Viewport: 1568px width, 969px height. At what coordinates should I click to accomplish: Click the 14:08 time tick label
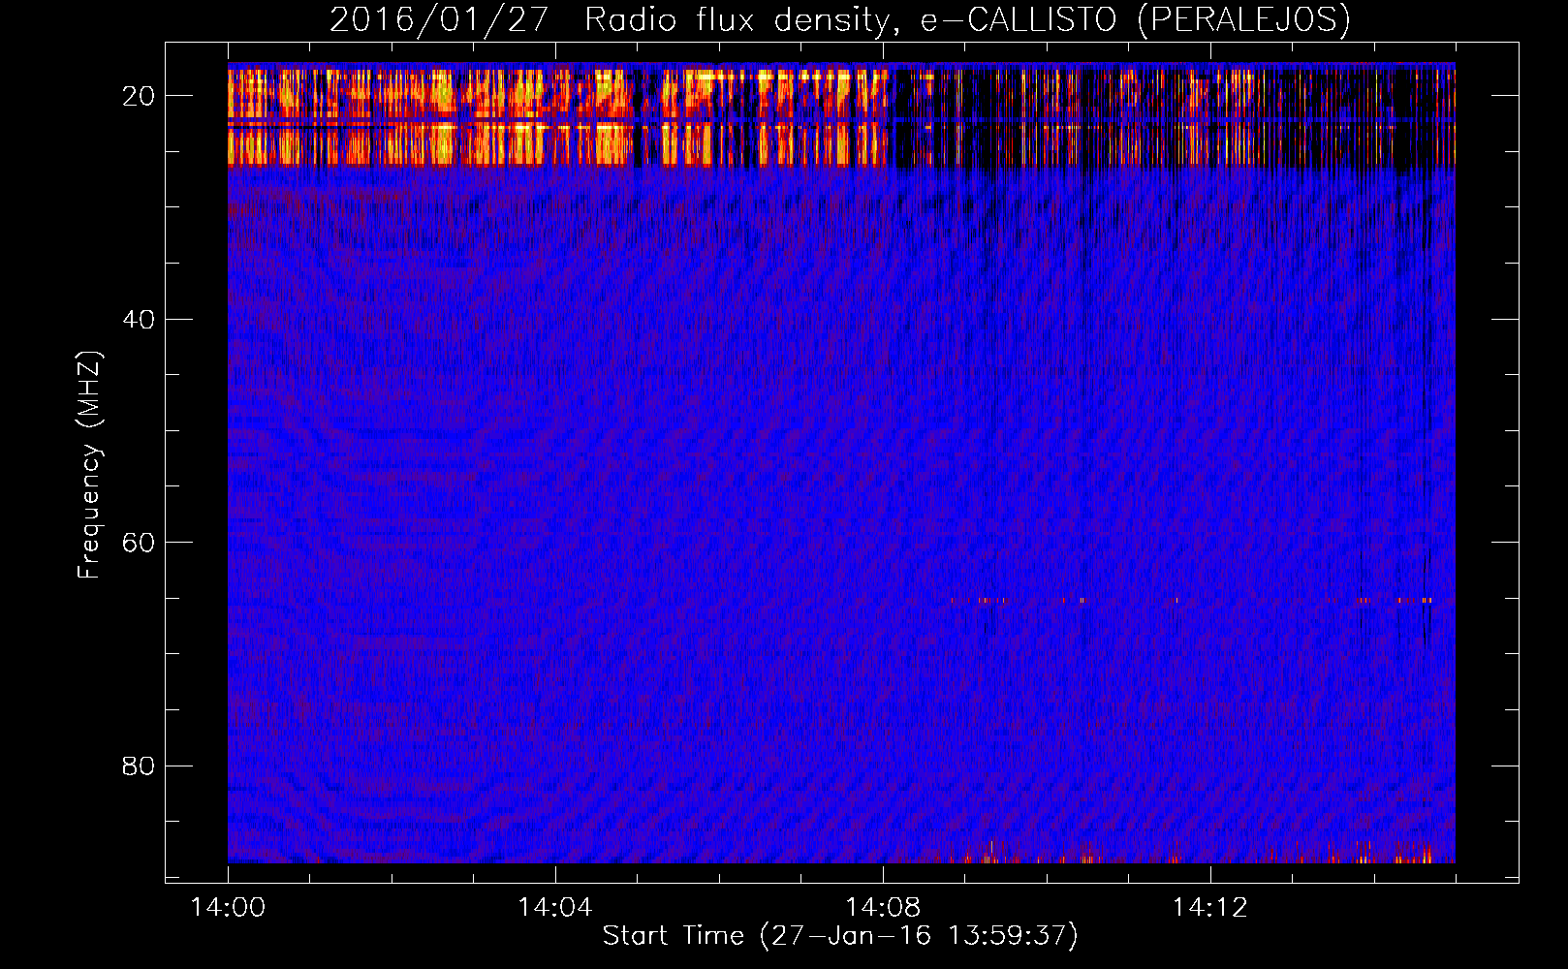[x=882, y=908]
